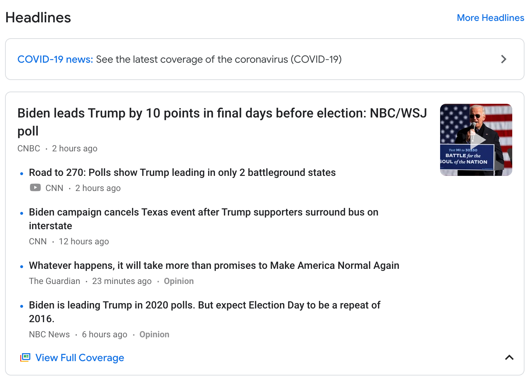Image resolution: width=531 pixels, height=382 pixels.
Task: Click the Headlines section title
Action: pyautogui.click(x=38, y=18)
